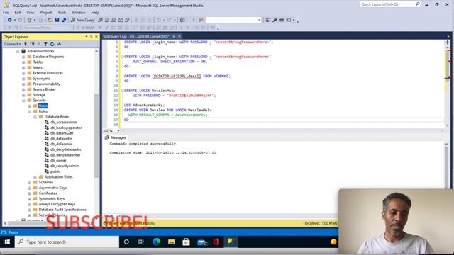
Task: Collapse the Database Roles folder
Action: pyautogui.click(x=35, y=117)
